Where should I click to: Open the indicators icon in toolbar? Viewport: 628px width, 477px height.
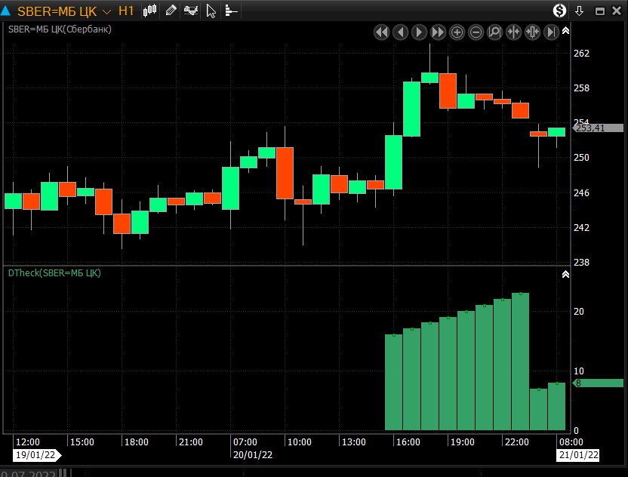point(191,11)
